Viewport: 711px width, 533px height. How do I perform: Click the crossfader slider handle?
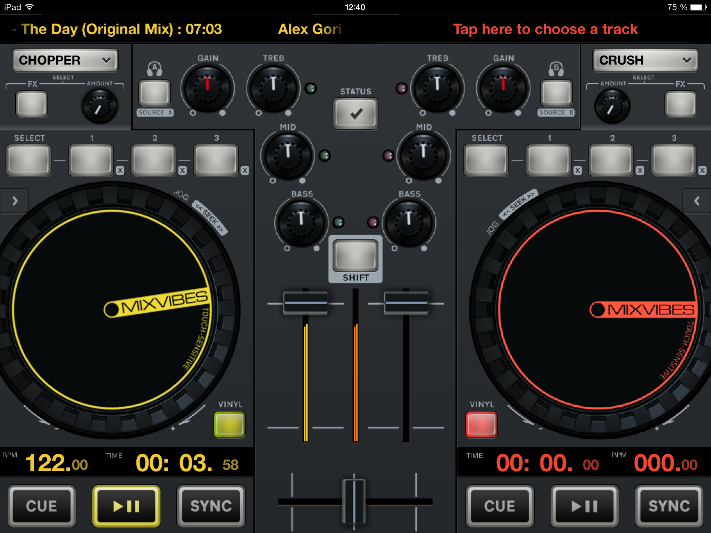(x=354, y=501)
